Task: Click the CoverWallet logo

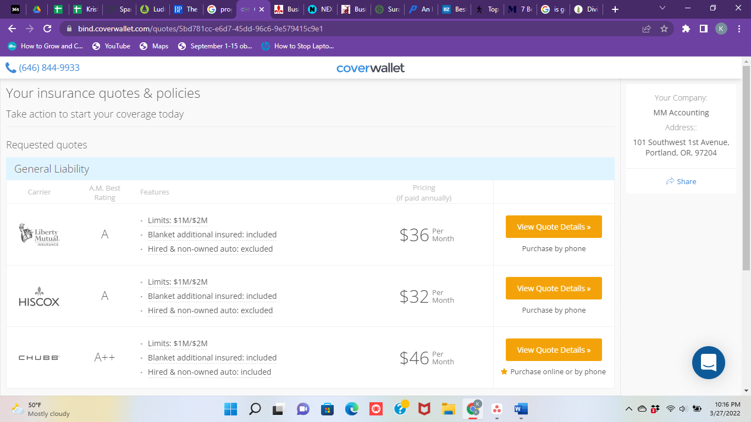Action: click(x=371, y=68)
